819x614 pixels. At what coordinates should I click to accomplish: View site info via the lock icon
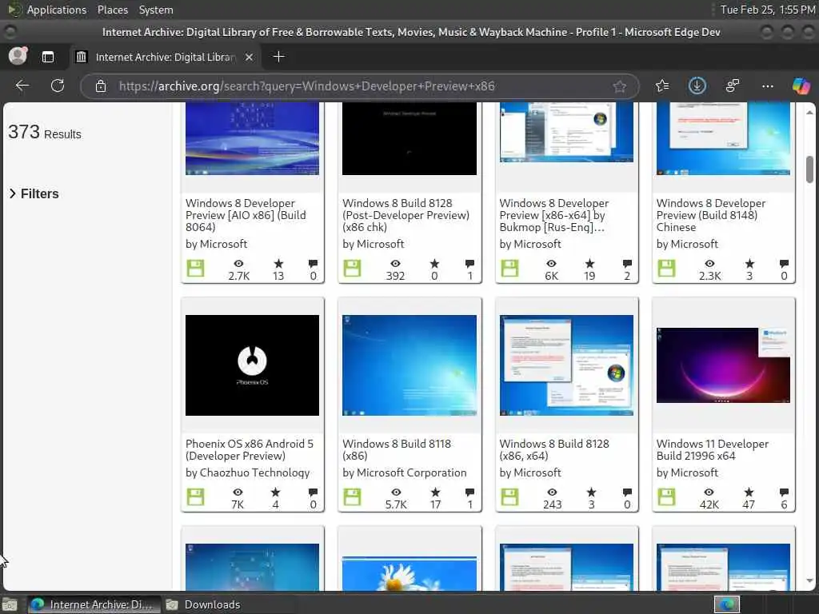click(101, 86)
